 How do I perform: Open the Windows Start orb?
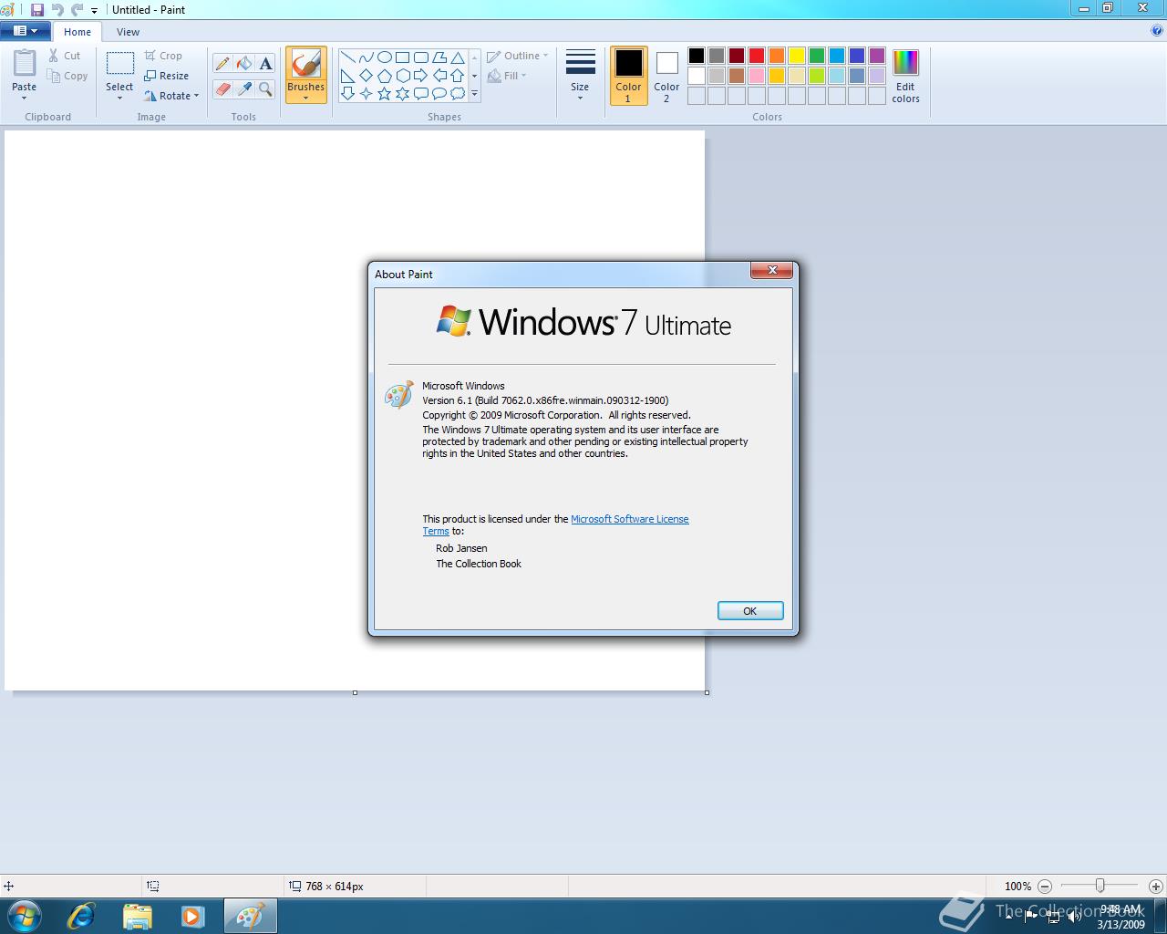[x=24, y=916]
